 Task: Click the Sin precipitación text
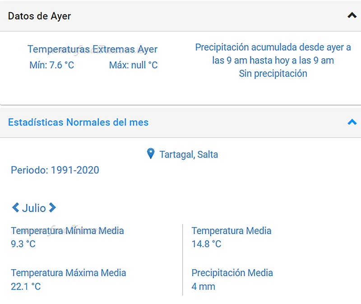(273, 74)
